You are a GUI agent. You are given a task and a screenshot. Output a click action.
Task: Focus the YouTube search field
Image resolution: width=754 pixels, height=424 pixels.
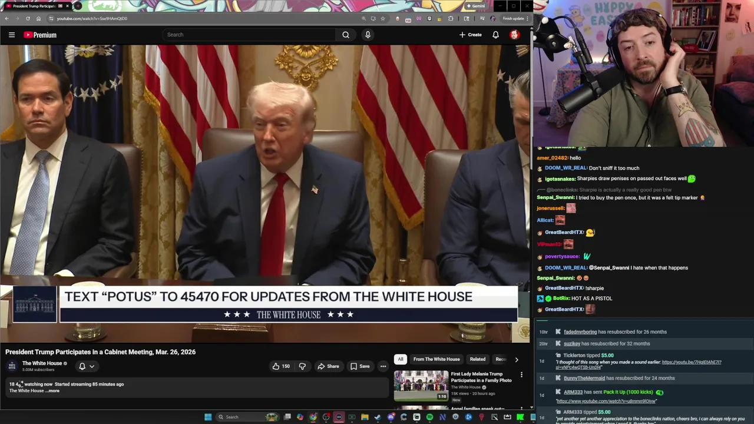click(x=249, y=35)
